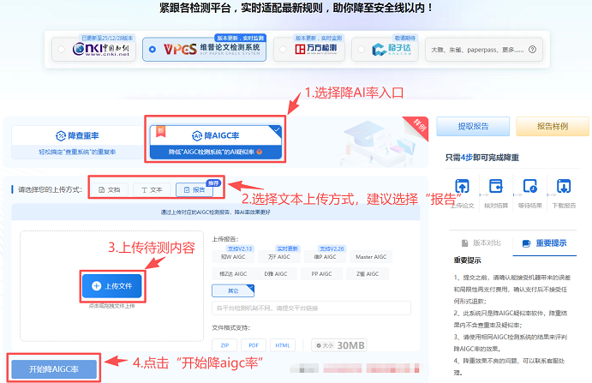Select the CNKI detection system radio button

click(62, 50)
